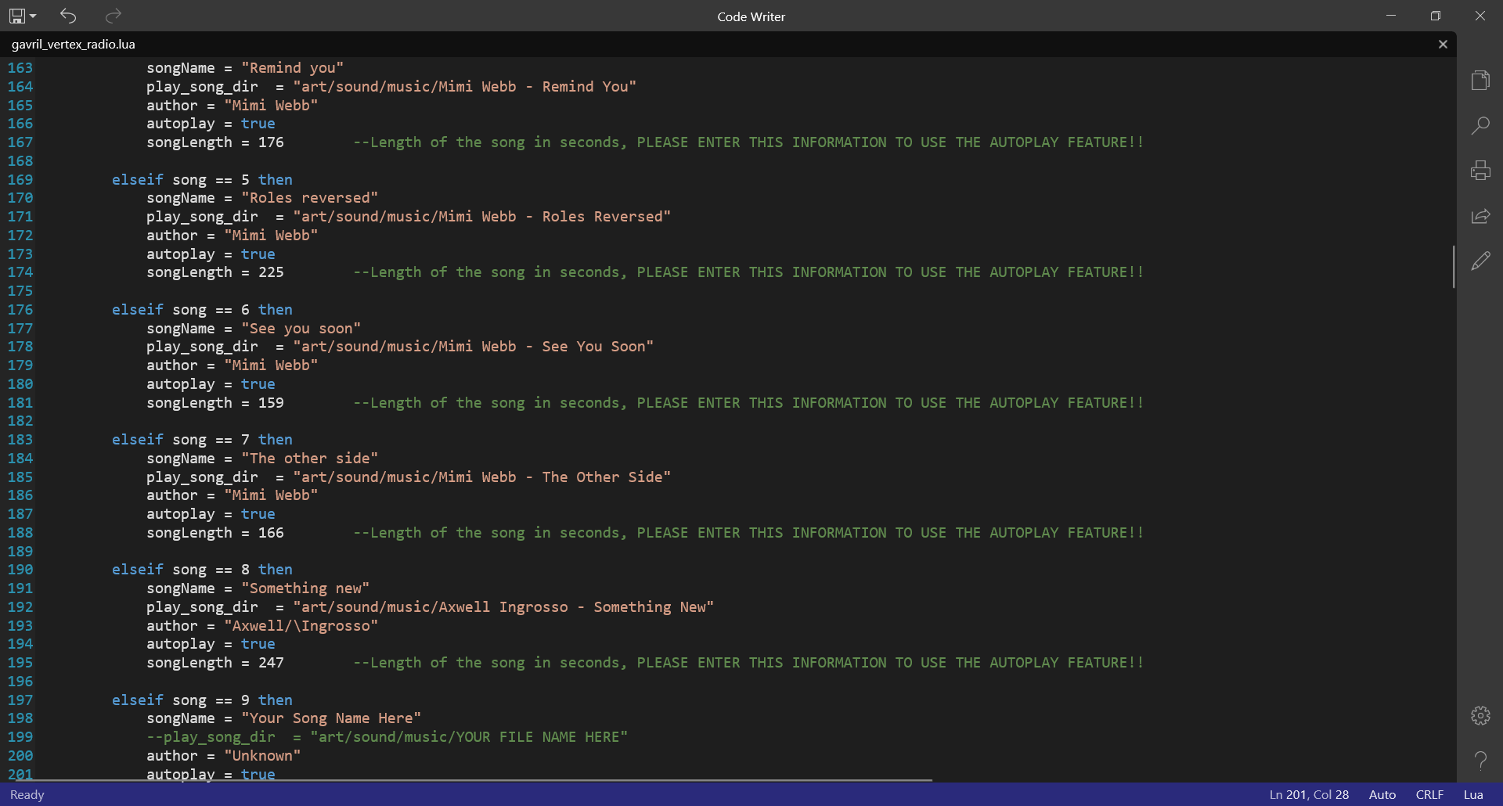Click the "Unknown" author string
1503x806 pixels.
point(262,756)
